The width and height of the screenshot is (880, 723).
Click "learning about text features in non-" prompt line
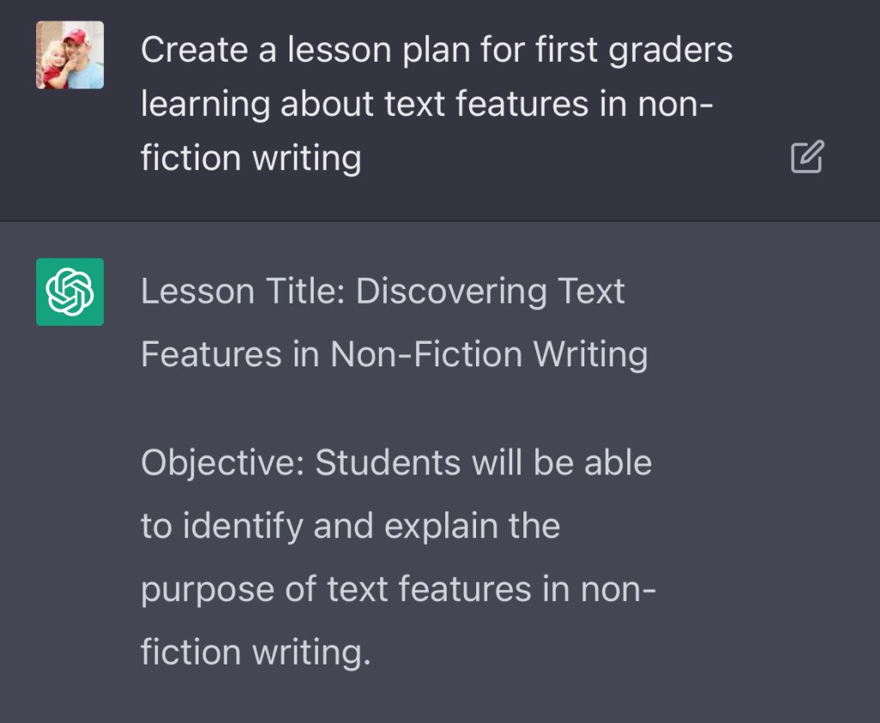click(427, 104)
